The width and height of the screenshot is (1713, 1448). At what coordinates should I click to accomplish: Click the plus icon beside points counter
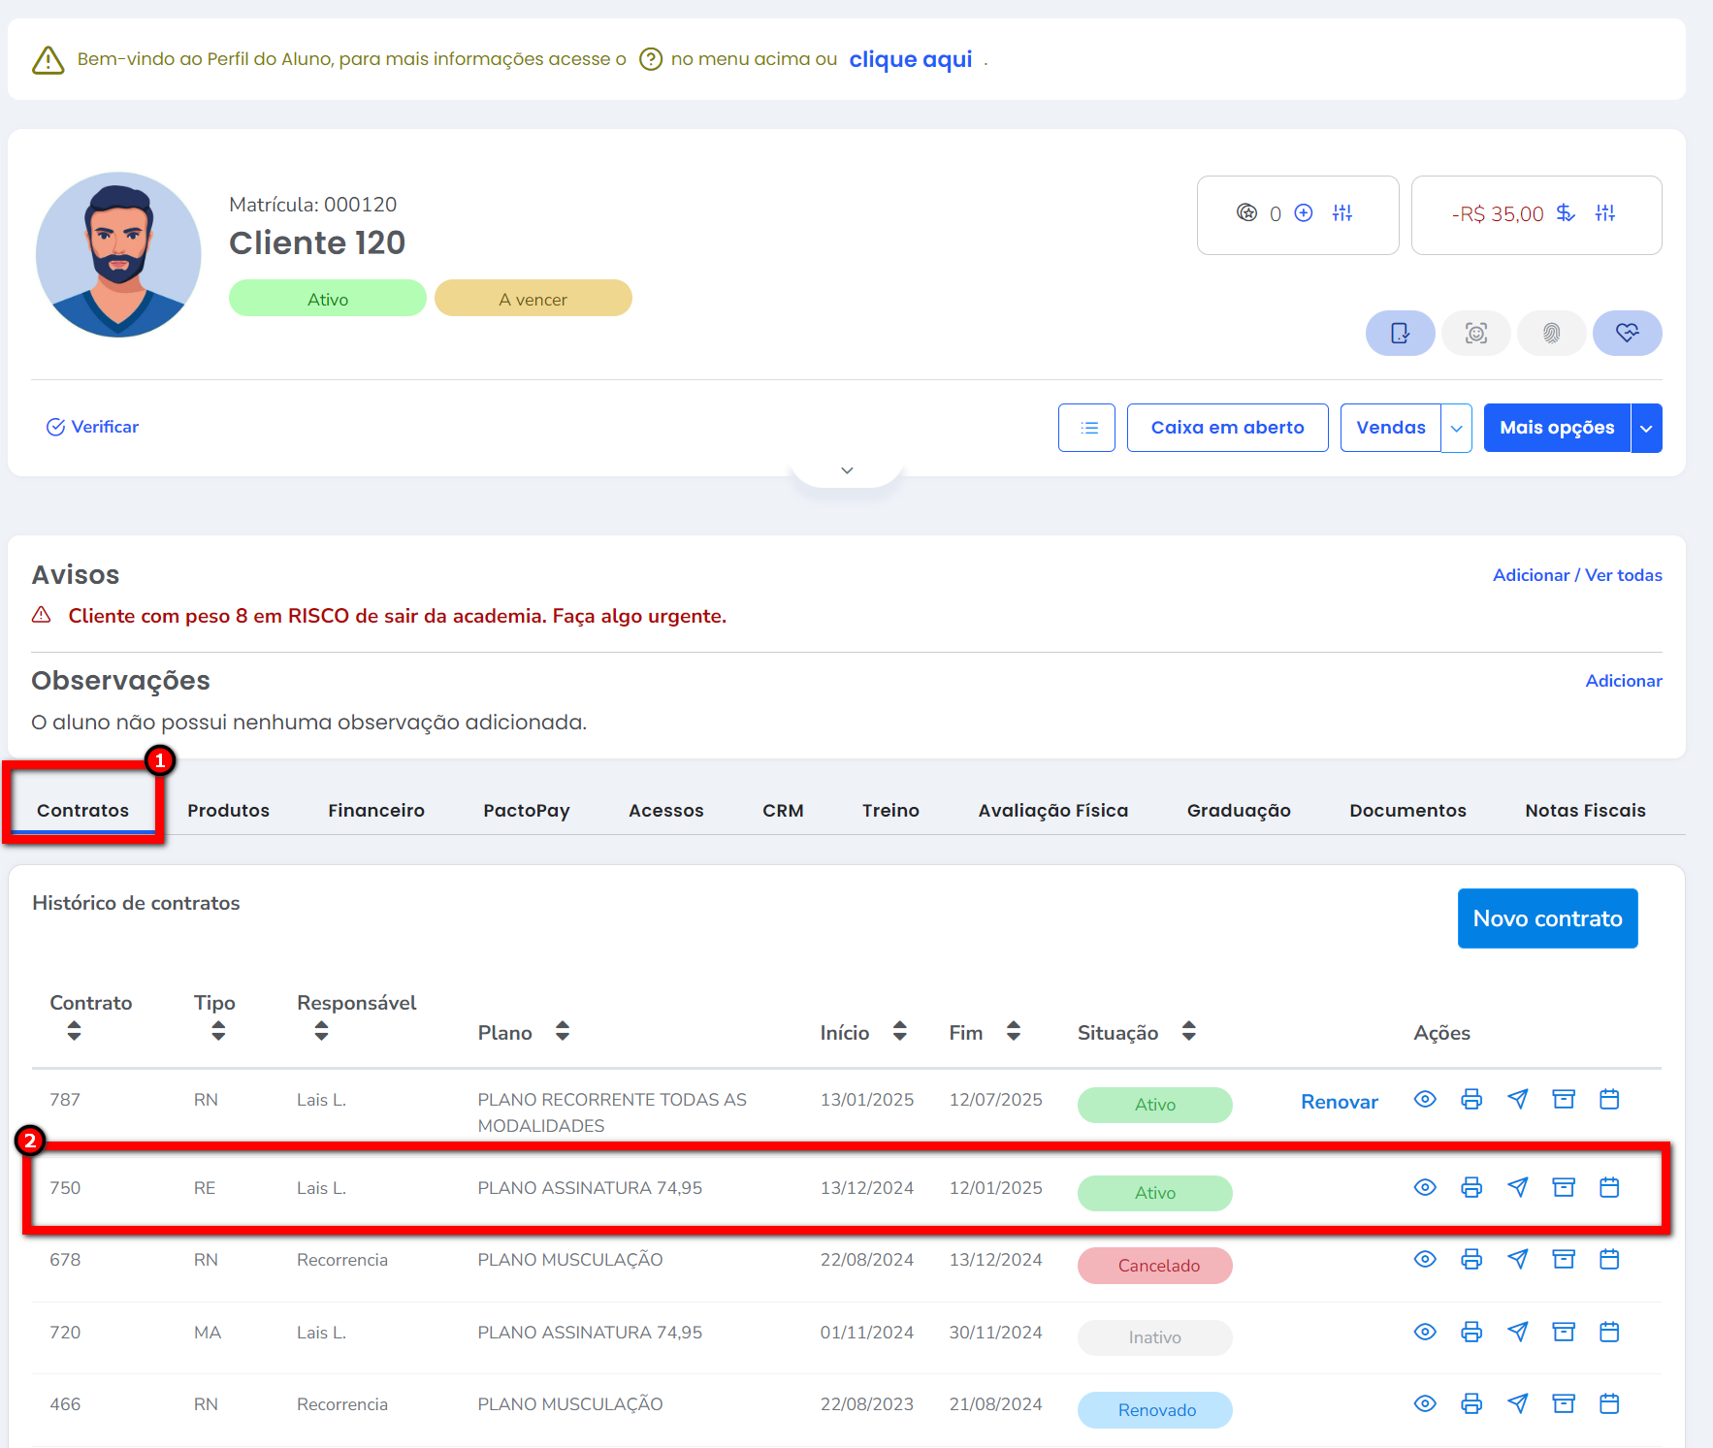click(1304, 213)
